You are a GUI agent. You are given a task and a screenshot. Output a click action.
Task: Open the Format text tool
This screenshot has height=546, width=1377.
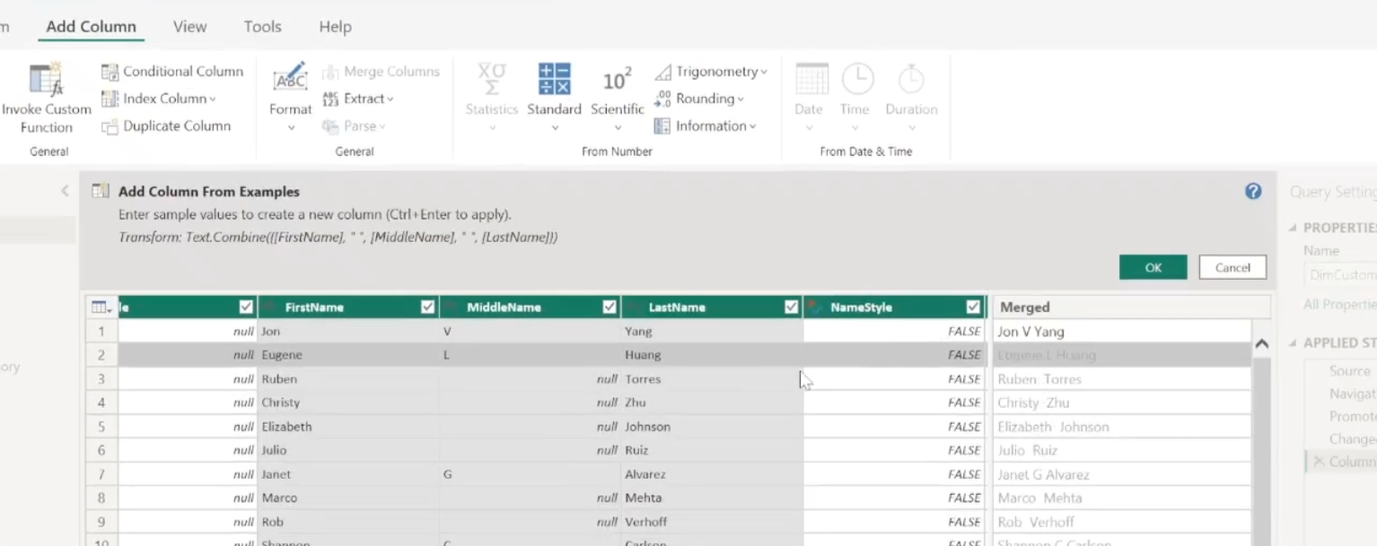290,81
